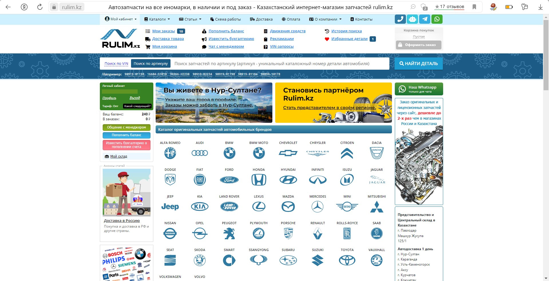
Task: Open Пополнить баланс link in header
Action: tap(226, 31)
